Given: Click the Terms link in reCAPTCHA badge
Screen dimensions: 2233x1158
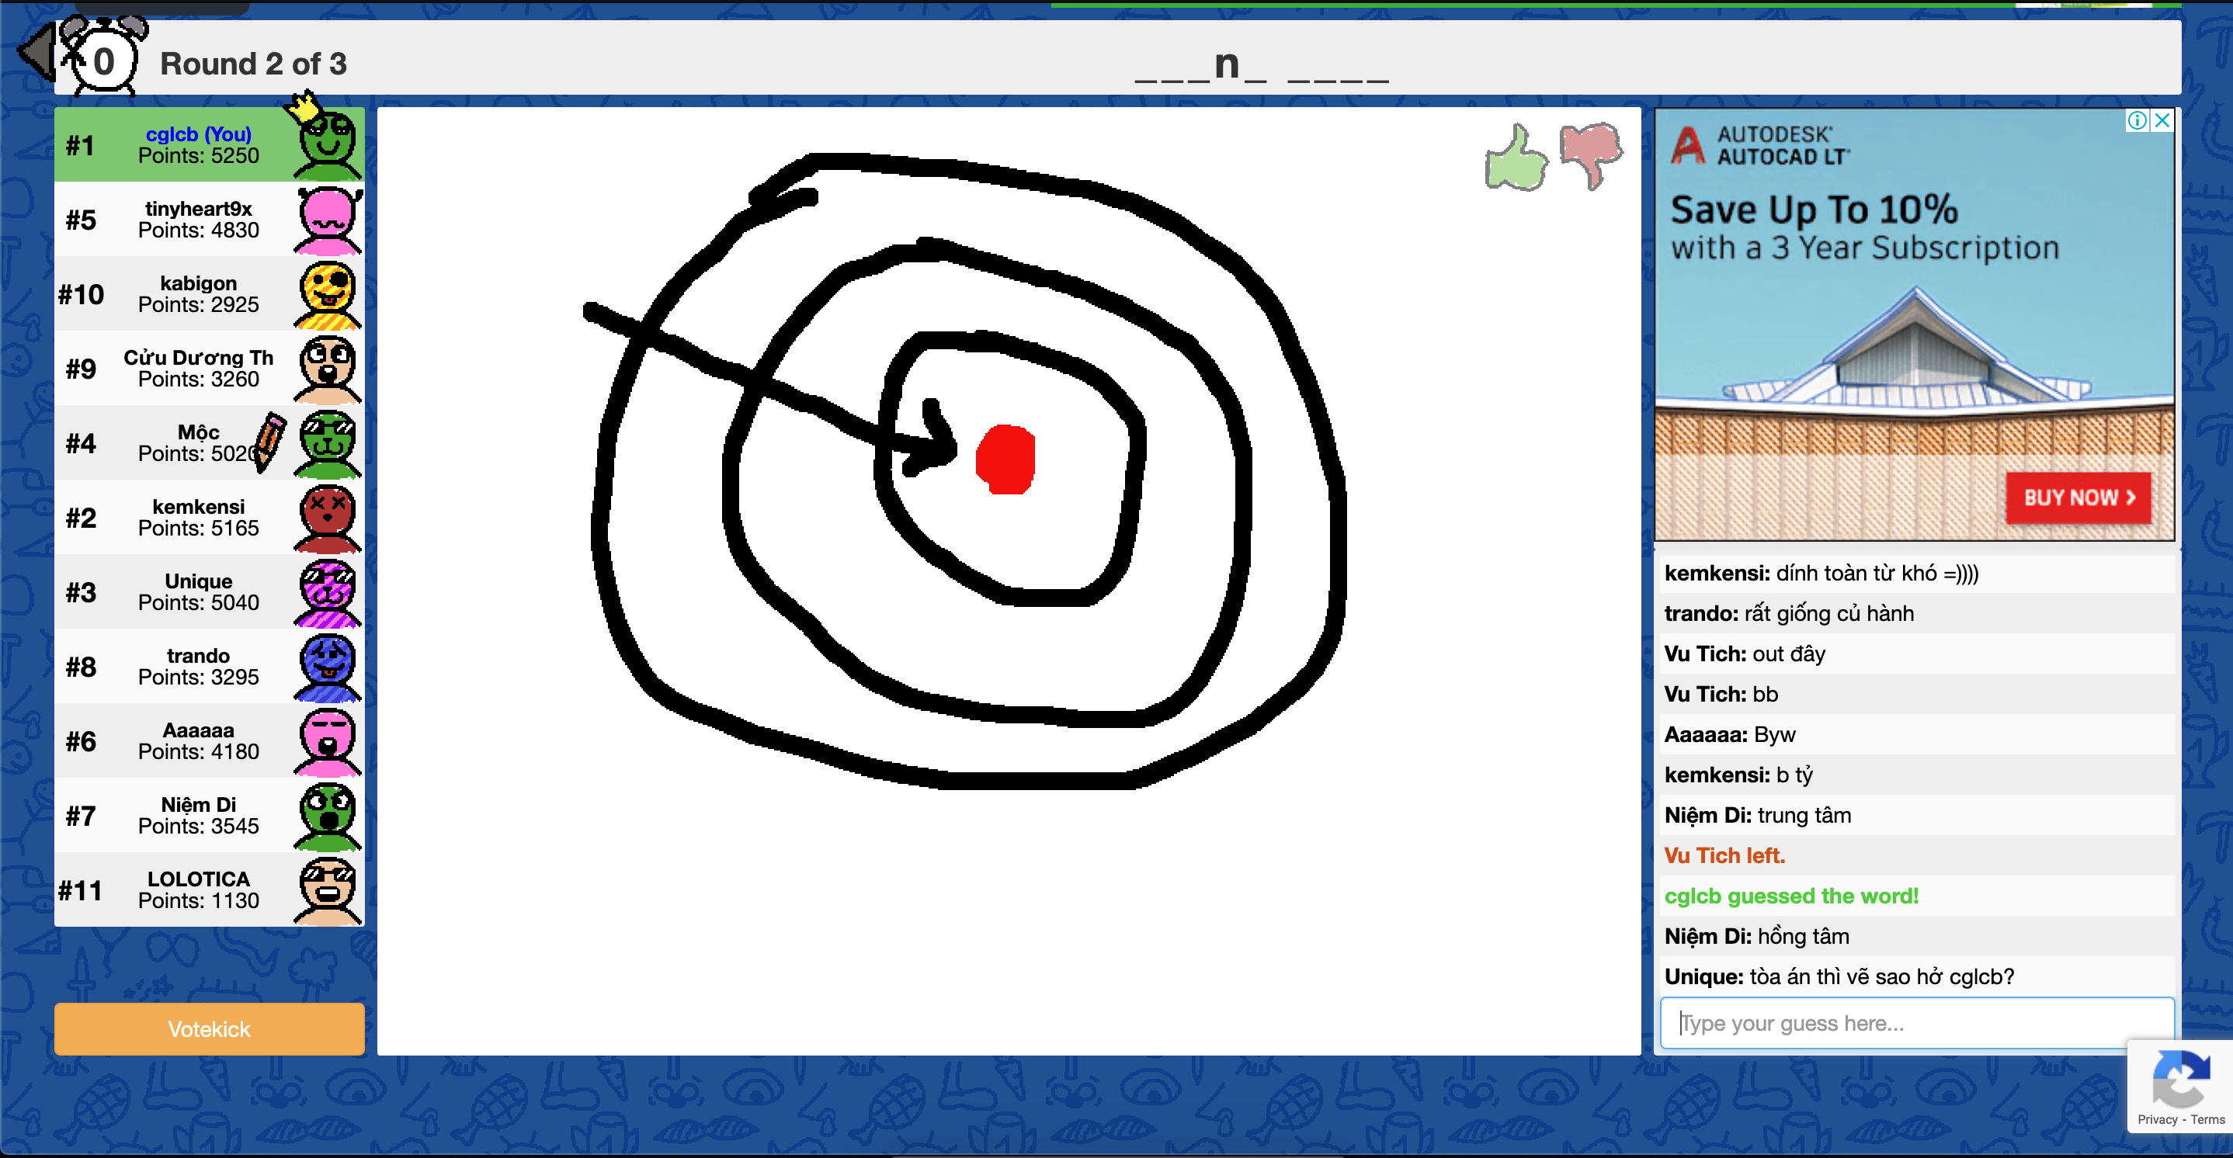Looking at the screenshot, I should 2207,1119.
